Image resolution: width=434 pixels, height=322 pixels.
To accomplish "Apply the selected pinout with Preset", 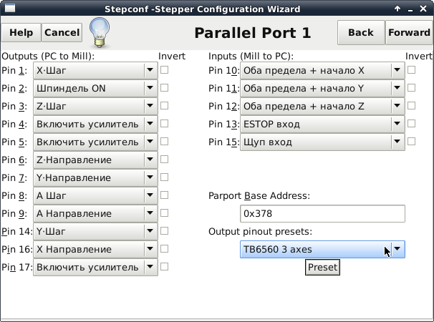I will point(322,267).
